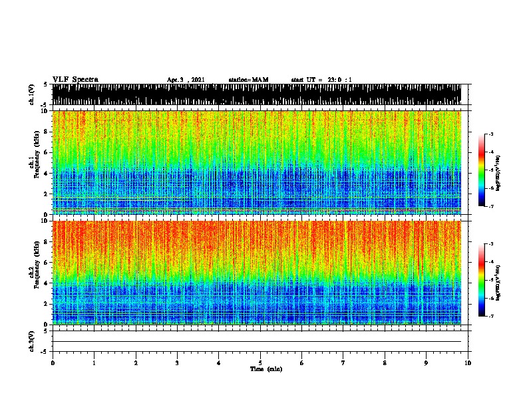Click the black ch.1 waveform panel
The height and width of the screenshot is (407, 527).
(x=257, y=94)
